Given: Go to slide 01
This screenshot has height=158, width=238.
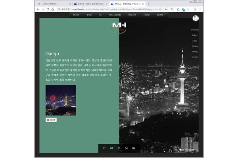Looking at the screenshot, I should tap(104, 149).
